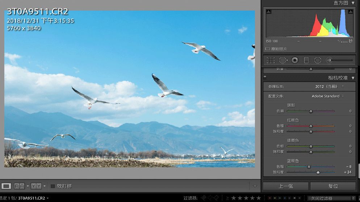Click the 蓝原色 饱和度 saturation slider handle
Screen dimensions: 360x202
tap(318, 172)
